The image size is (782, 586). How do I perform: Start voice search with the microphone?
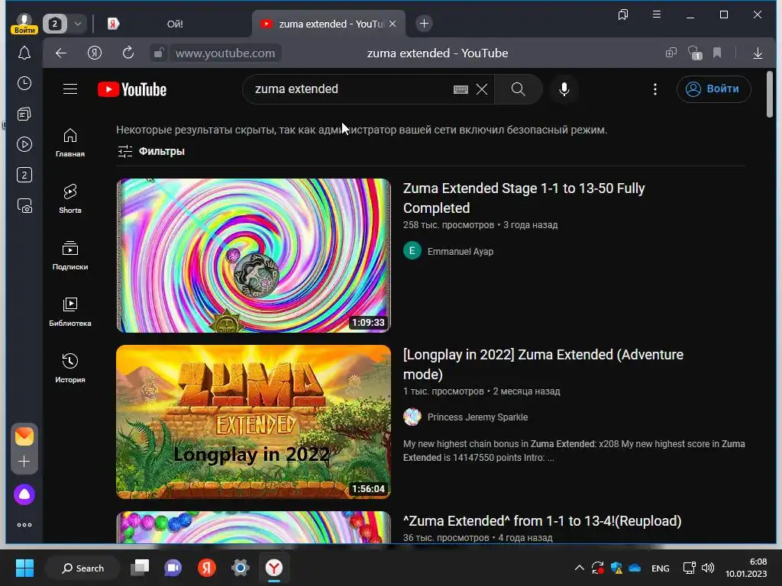click(564, 89)
